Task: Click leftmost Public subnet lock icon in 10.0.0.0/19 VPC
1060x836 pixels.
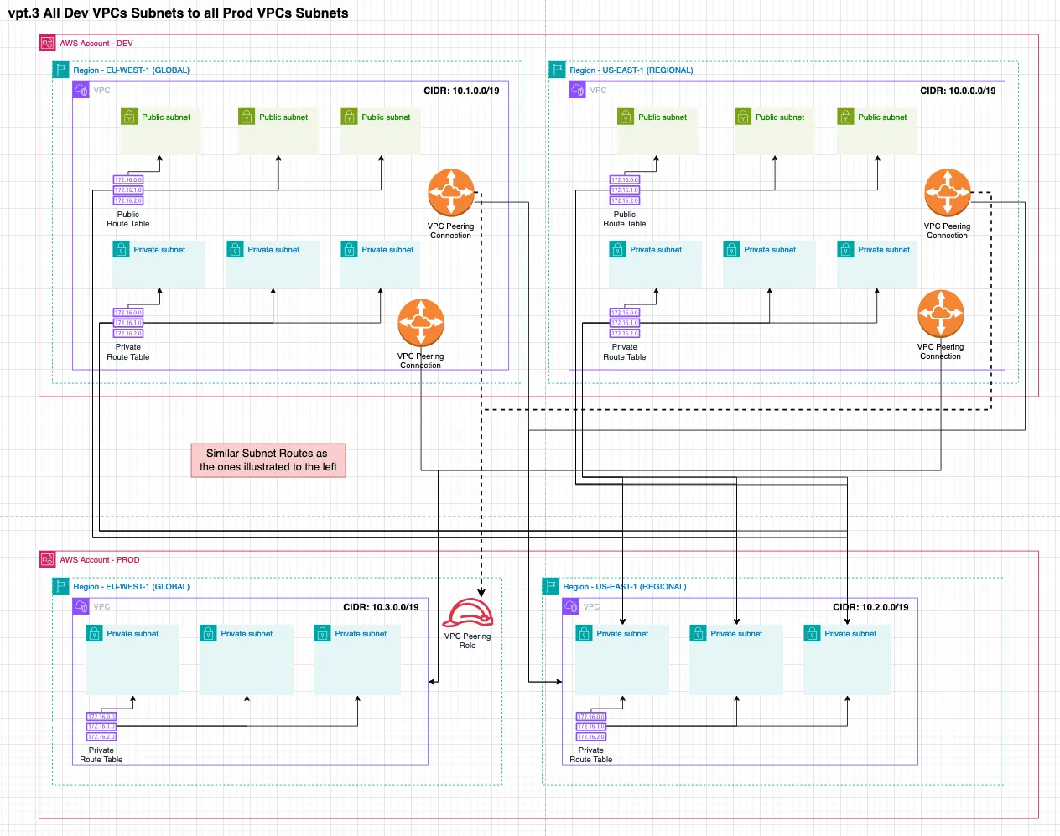Action: 626,117
